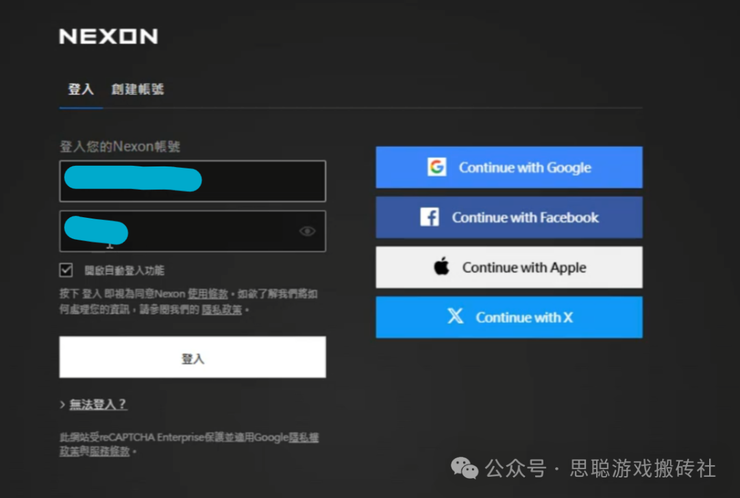This screenshot has height=498, width=740.
Task: Click the X logo icon
Action: coord(455,316)
